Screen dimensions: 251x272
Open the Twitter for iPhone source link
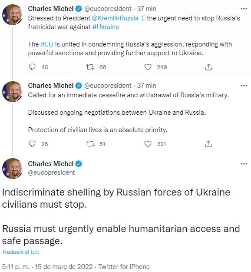(x=124, y=267)
